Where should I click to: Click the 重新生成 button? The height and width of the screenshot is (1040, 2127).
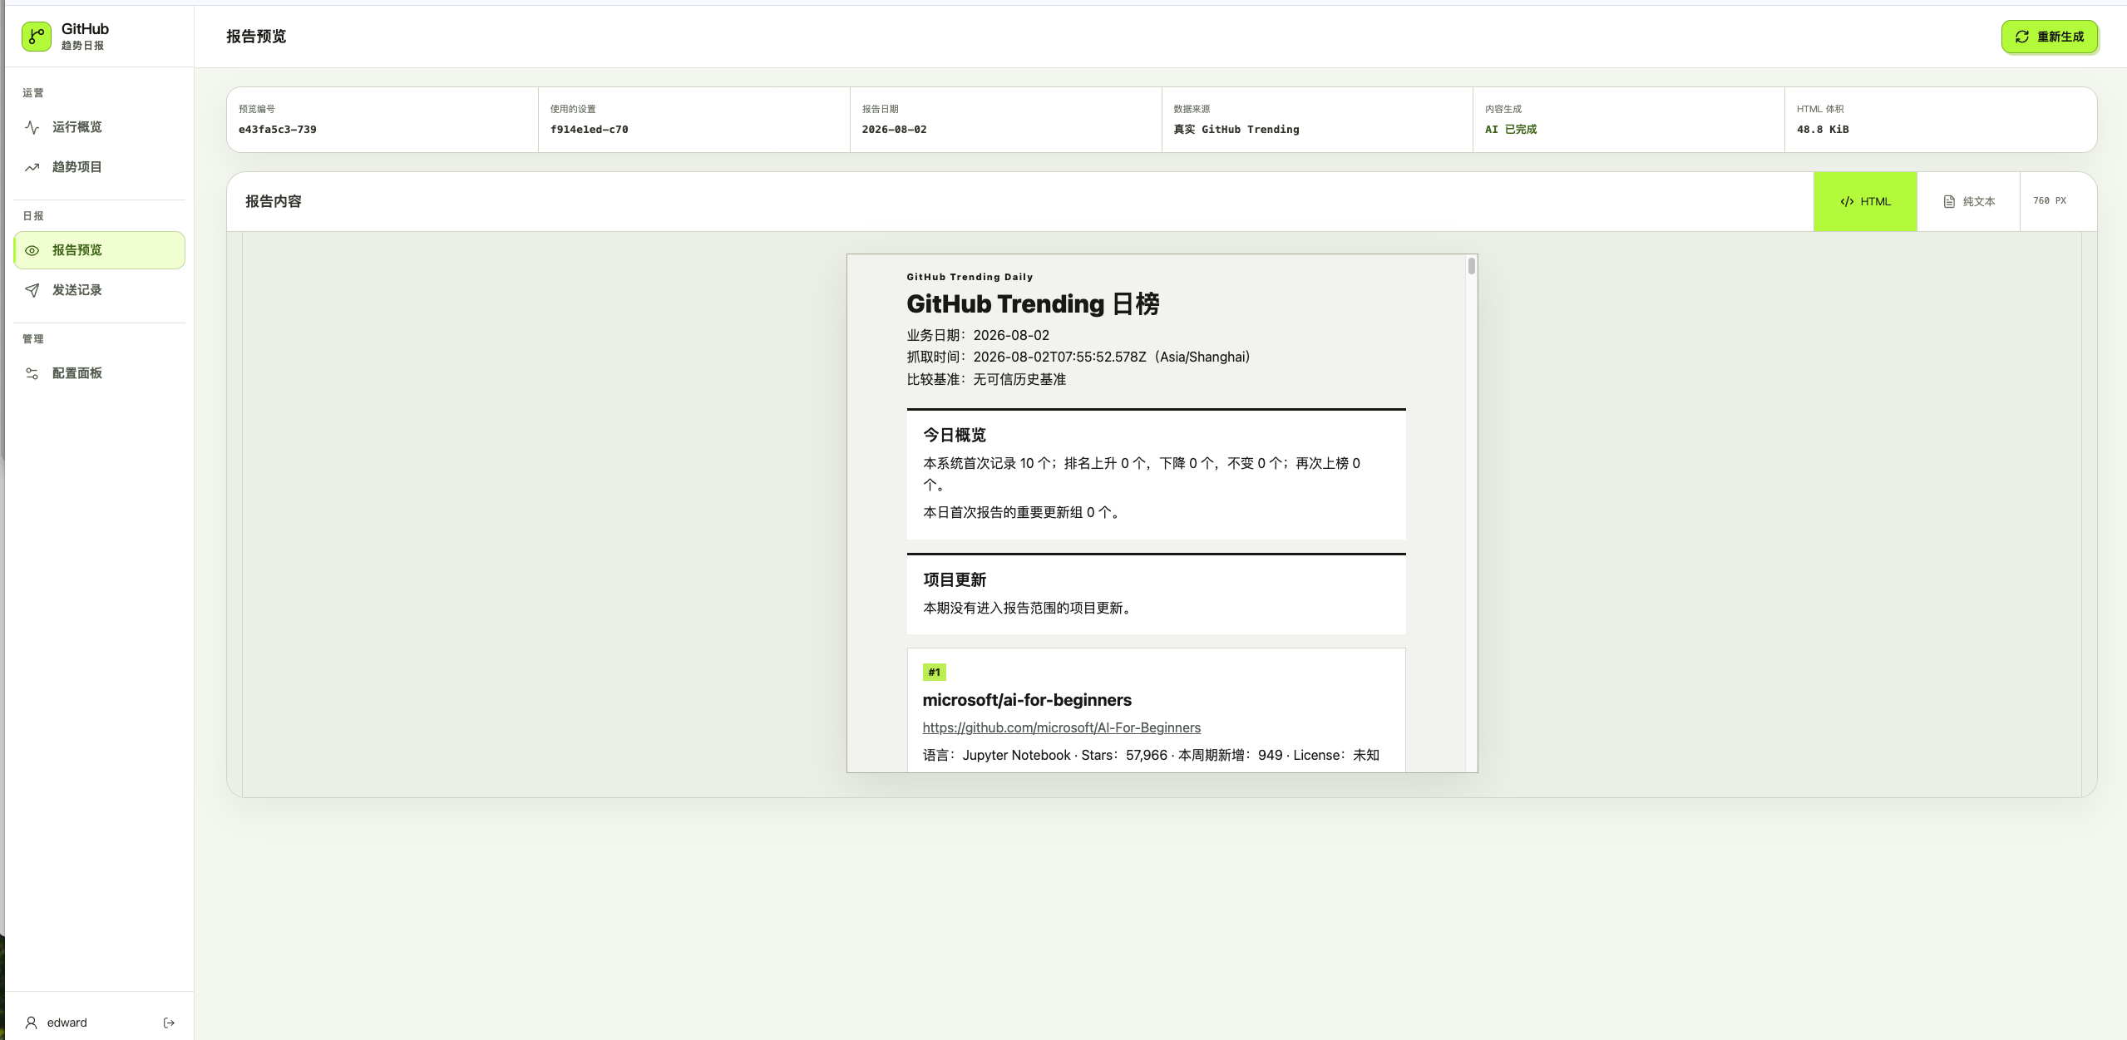pos(2049,37)
